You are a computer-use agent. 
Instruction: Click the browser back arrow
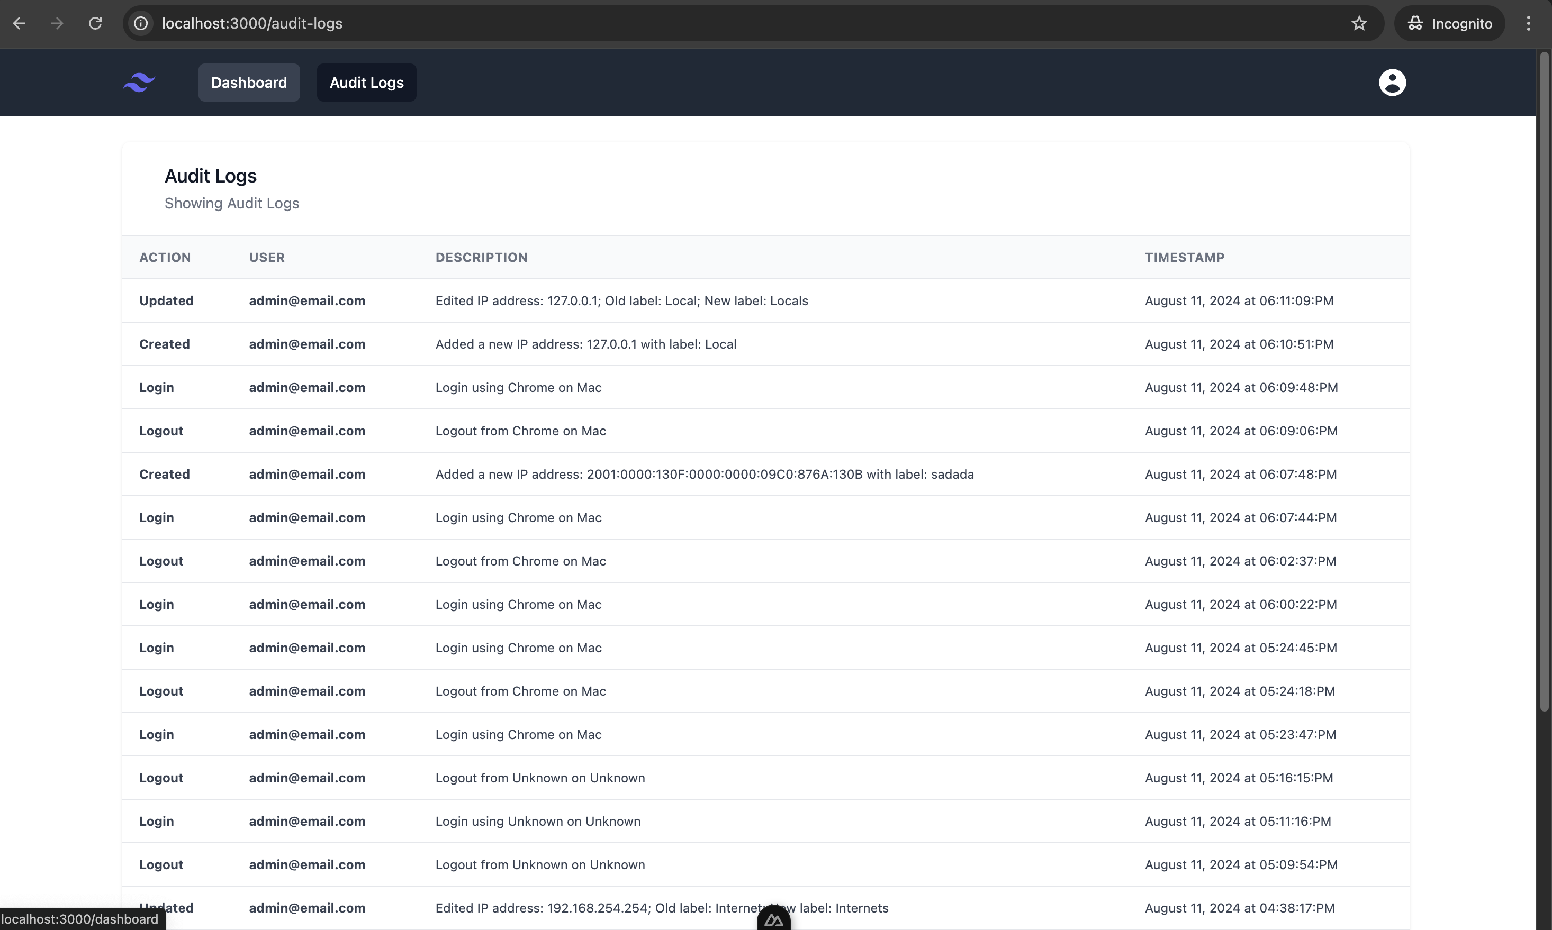point(20,23)
